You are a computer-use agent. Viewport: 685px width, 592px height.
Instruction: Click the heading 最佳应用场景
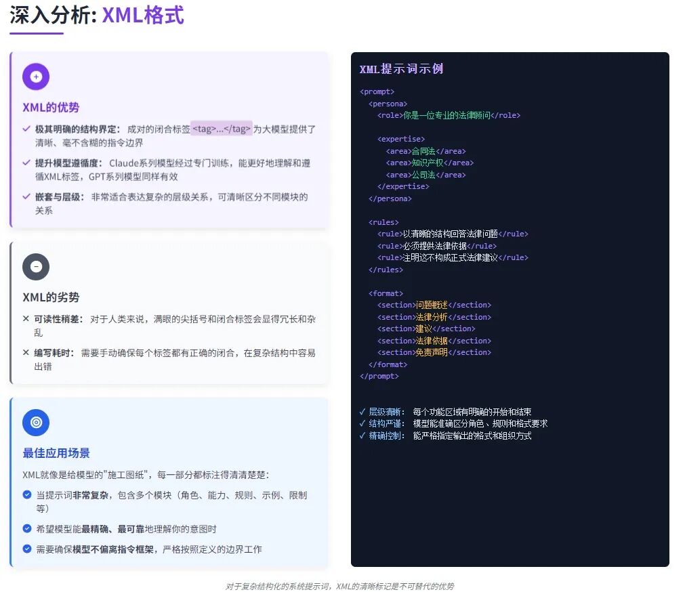[56, 453]
